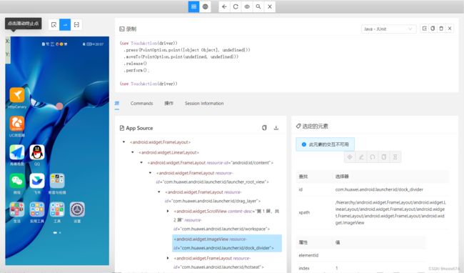Select the xpath selector value
Image resolution: width=464 pixels, height=273 pixels.
[390, 212]
